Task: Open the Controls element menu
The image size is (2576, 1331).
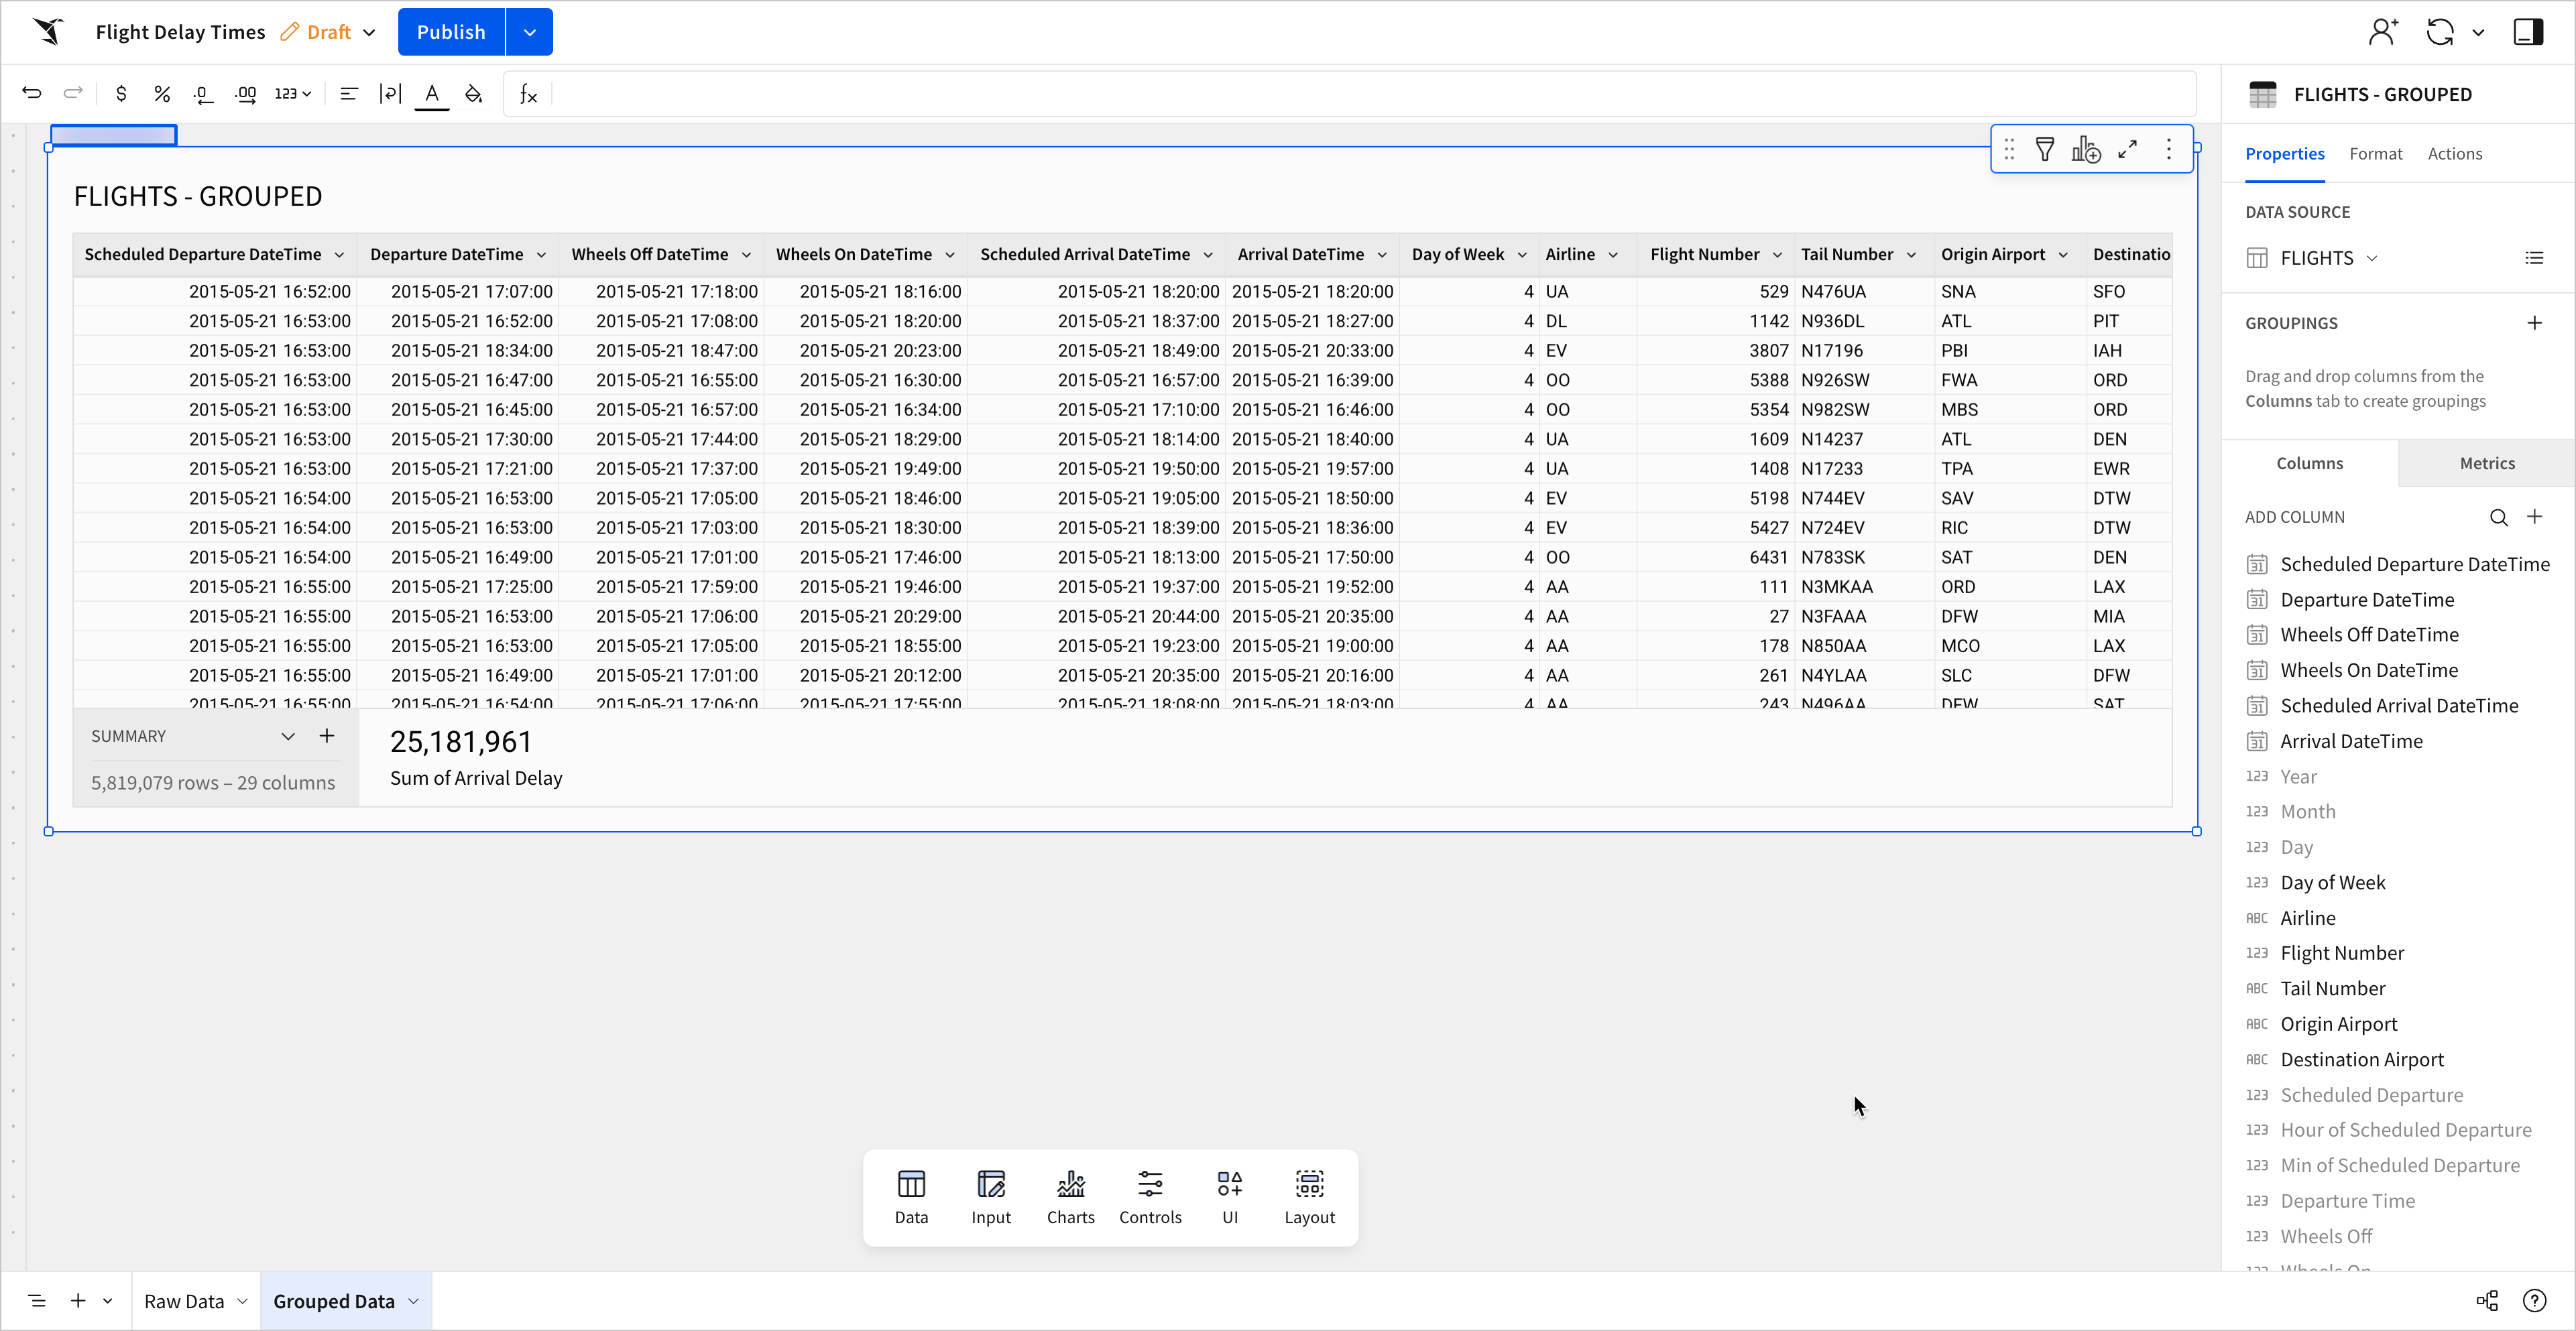Action: (1150, 1197)
